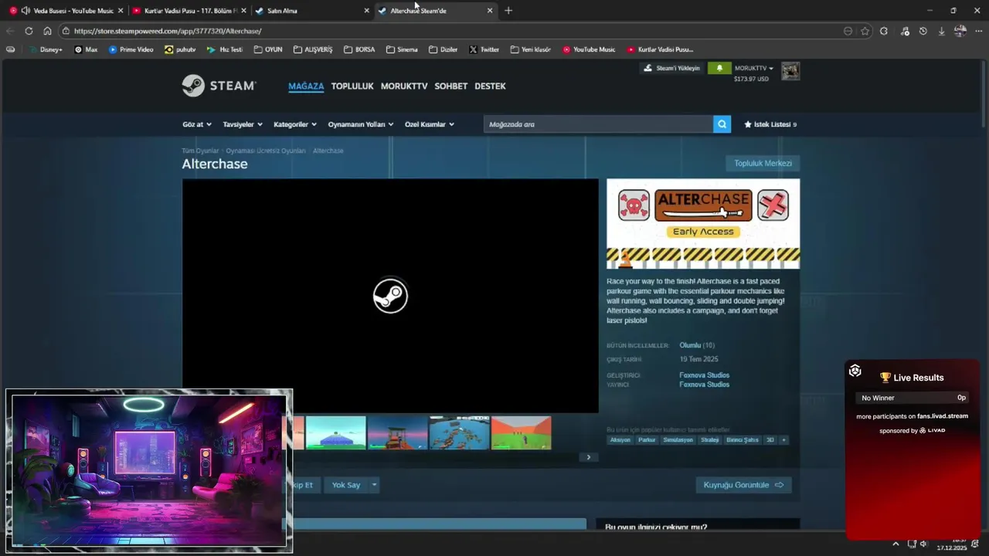This screenshot has height=556, width=989.
Task: Open the DESTEK menu item
Action: (x=490, y=86)
